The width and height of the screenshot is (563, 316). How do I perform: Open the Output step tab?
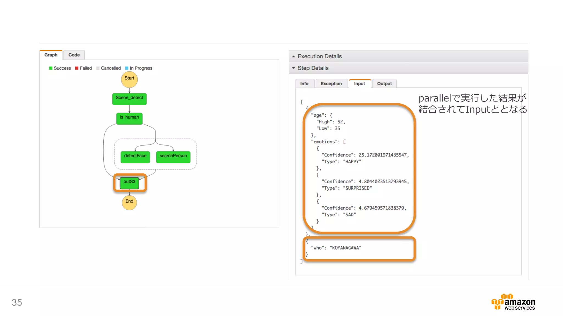click(x=384, y=84)
